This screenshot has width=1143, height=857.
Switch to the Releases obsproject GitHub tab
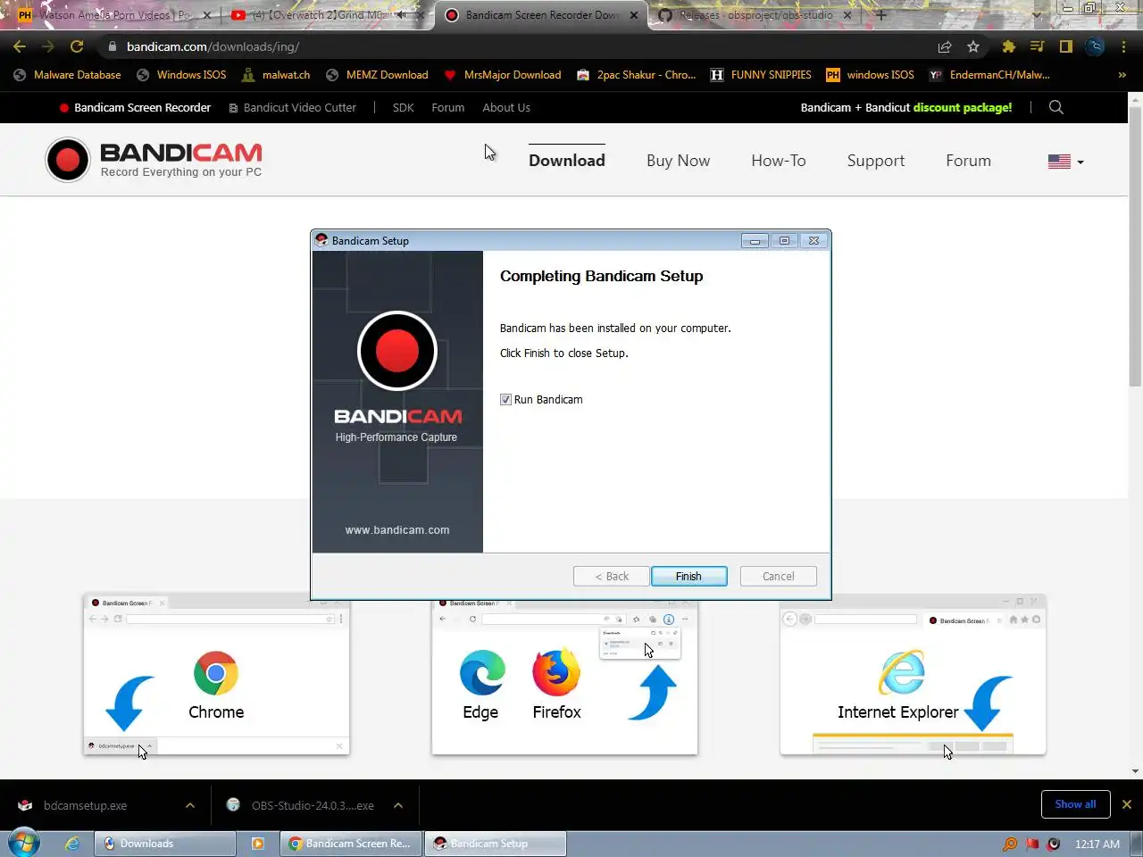point(757,15)
